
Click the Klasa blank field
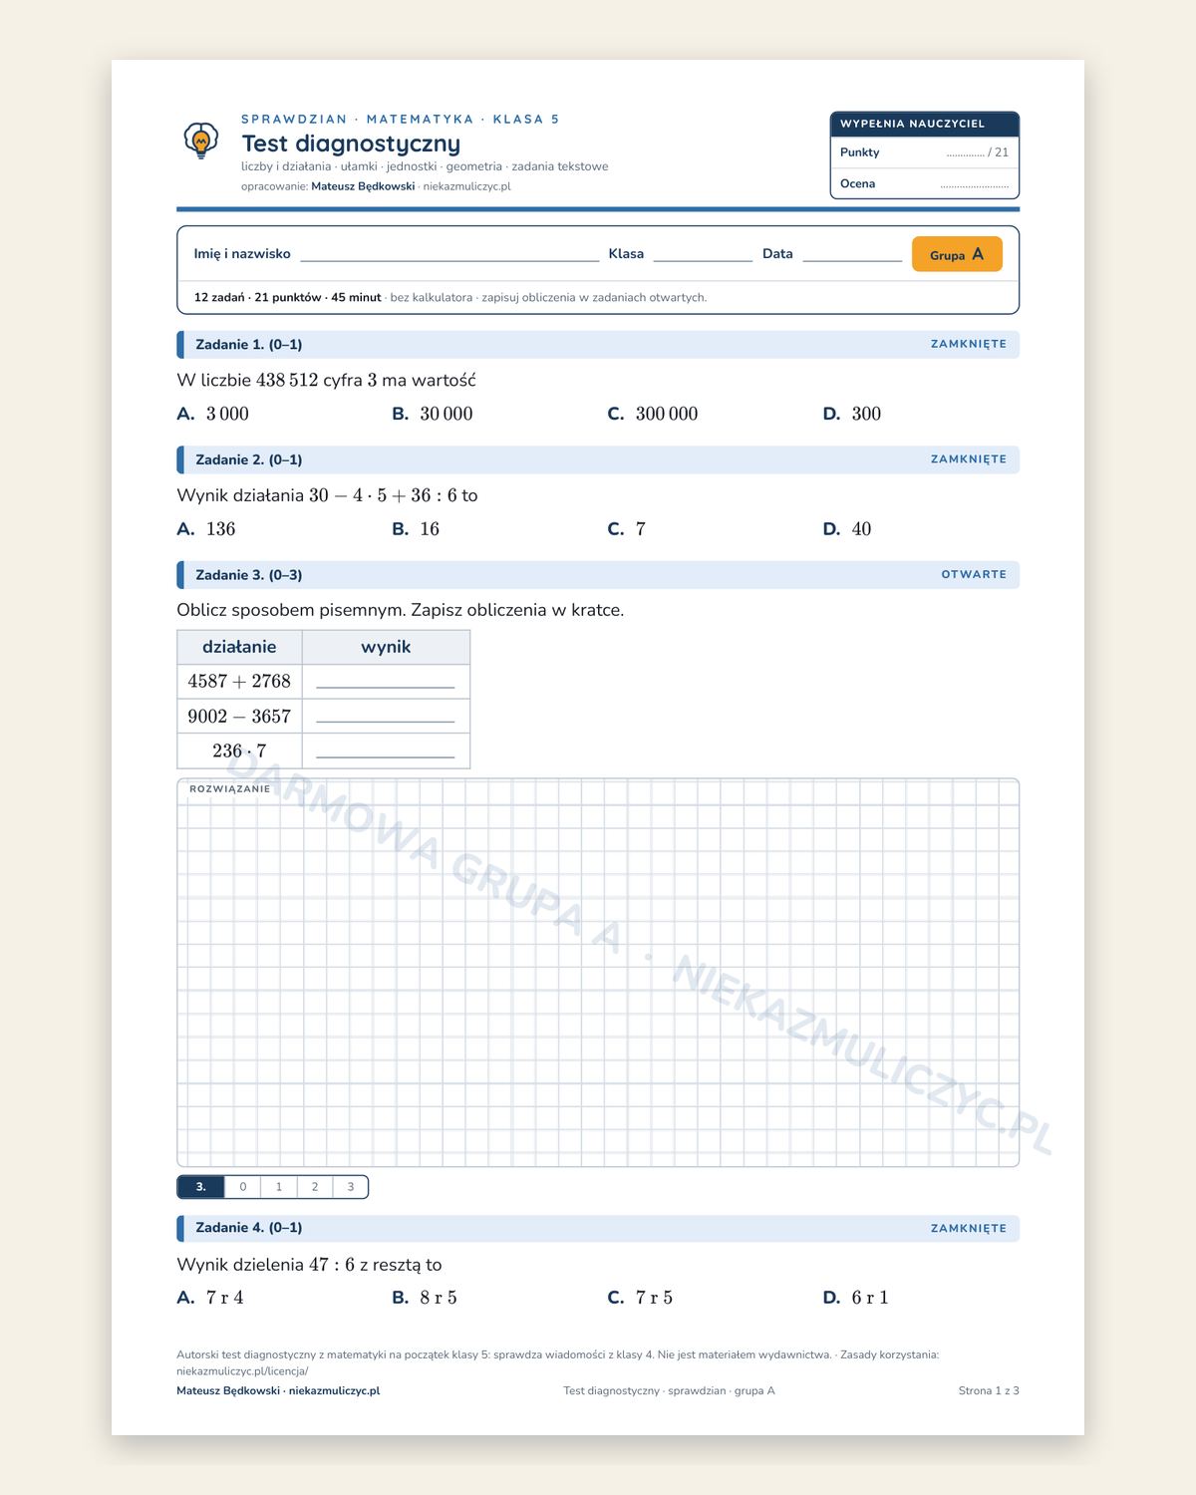[x=703, y=254]
